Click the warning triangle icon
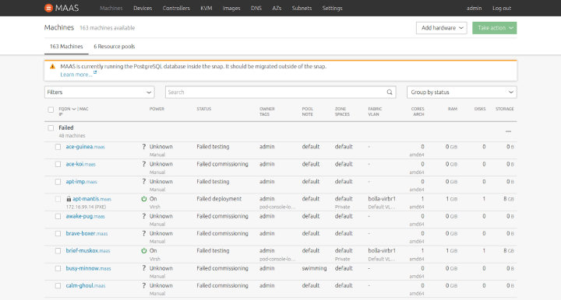 [53, 66]
